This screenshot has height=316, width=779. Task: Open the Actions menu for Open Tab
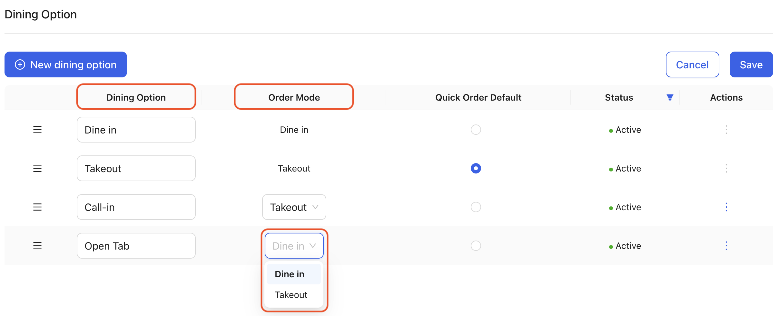[x=726, y=246]
